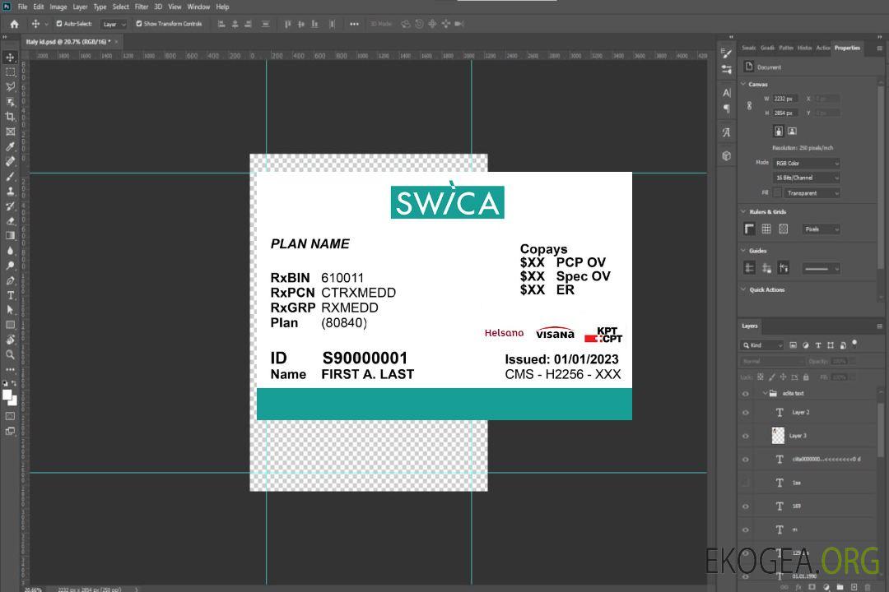Click the delete layer trash icon
The image size is (889, 592).
pos(868,587)
